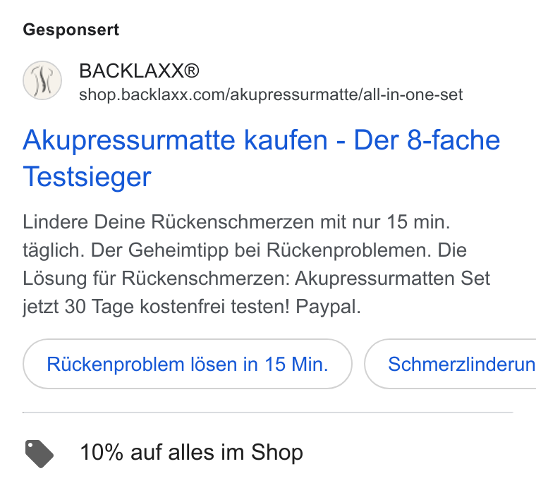Click the shop.backlaxx.com display URL
Screen dimensions: 536x495
coord(271,94)
